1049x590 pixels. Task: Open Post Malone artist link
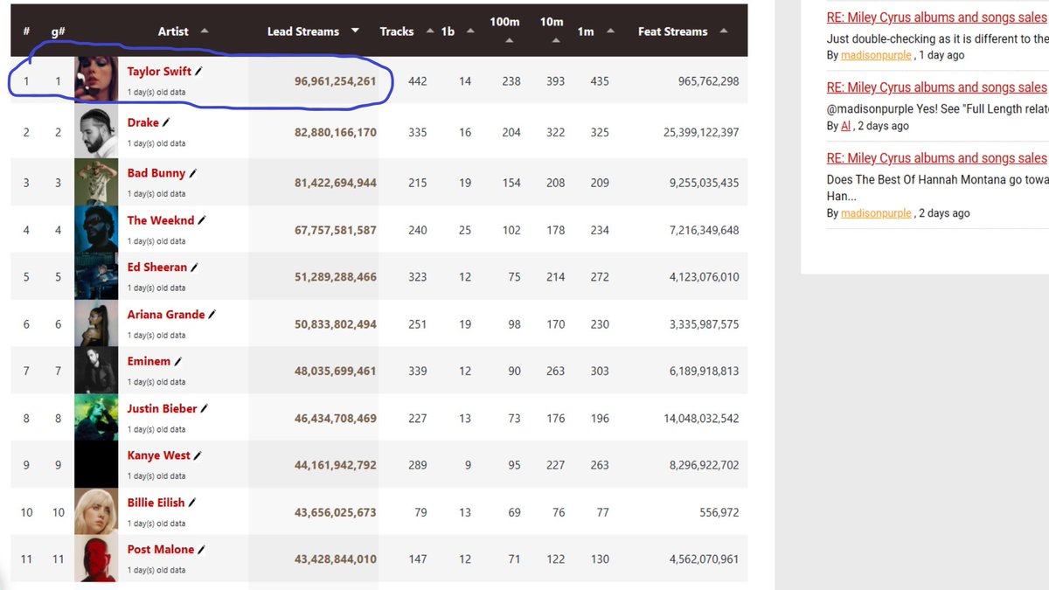pos(161,550)
